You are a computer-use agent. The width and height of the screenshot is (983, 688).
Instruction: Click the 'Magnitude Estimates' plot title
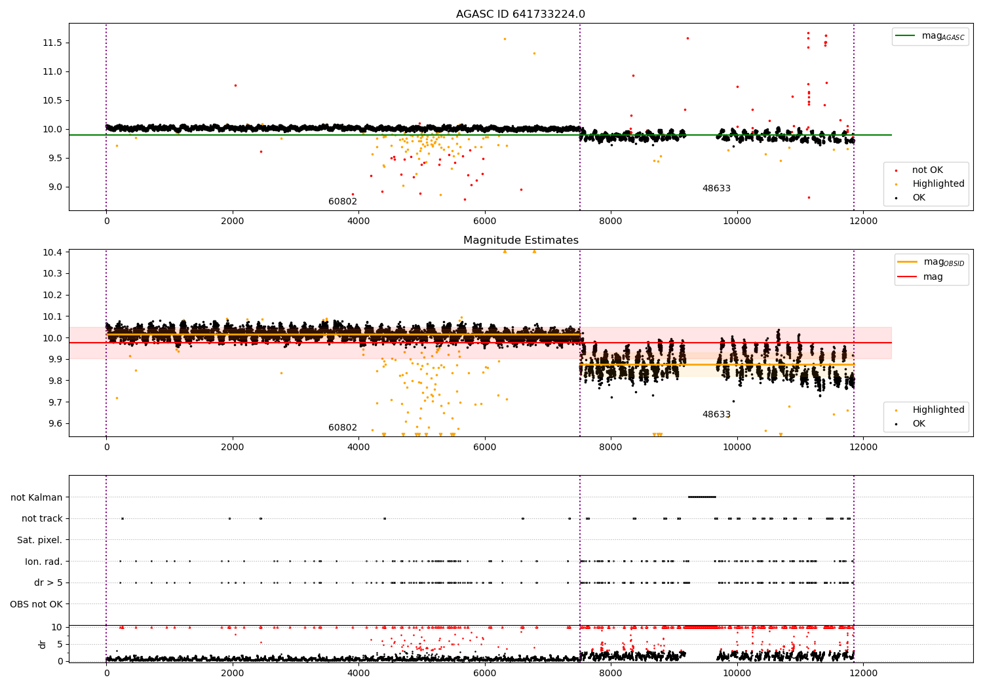(520, 240)
